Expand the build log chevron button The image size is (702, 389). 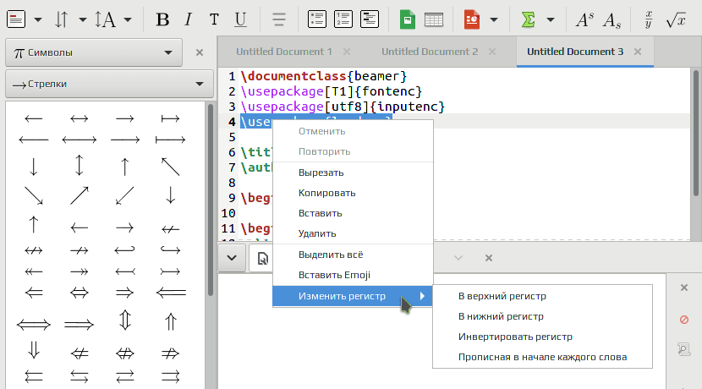click(232, 258)
